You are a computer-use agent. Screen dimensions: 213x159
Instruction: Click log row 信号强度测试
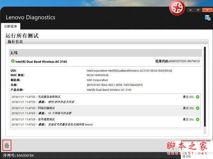(x=105, y=120)
